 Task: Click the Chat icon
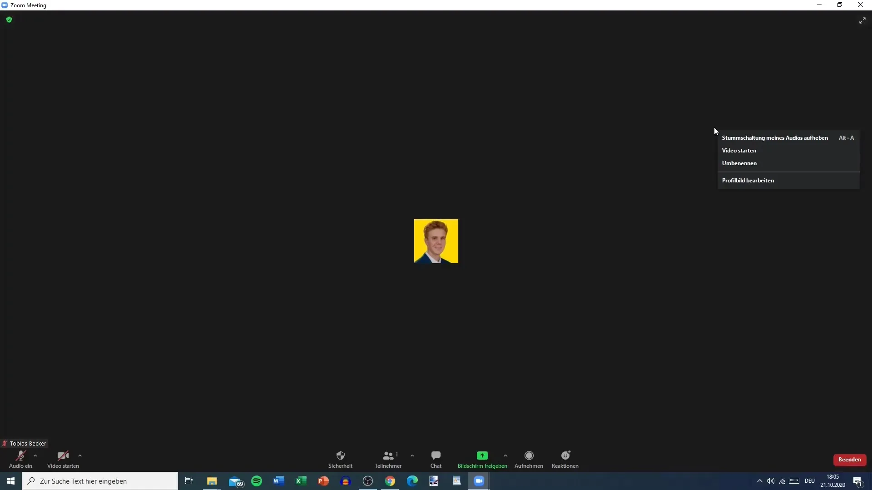[x=436, y=456]
